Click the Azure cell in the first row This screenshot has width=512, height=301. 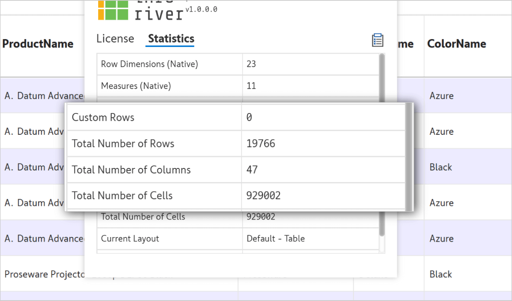coord(442,96)
